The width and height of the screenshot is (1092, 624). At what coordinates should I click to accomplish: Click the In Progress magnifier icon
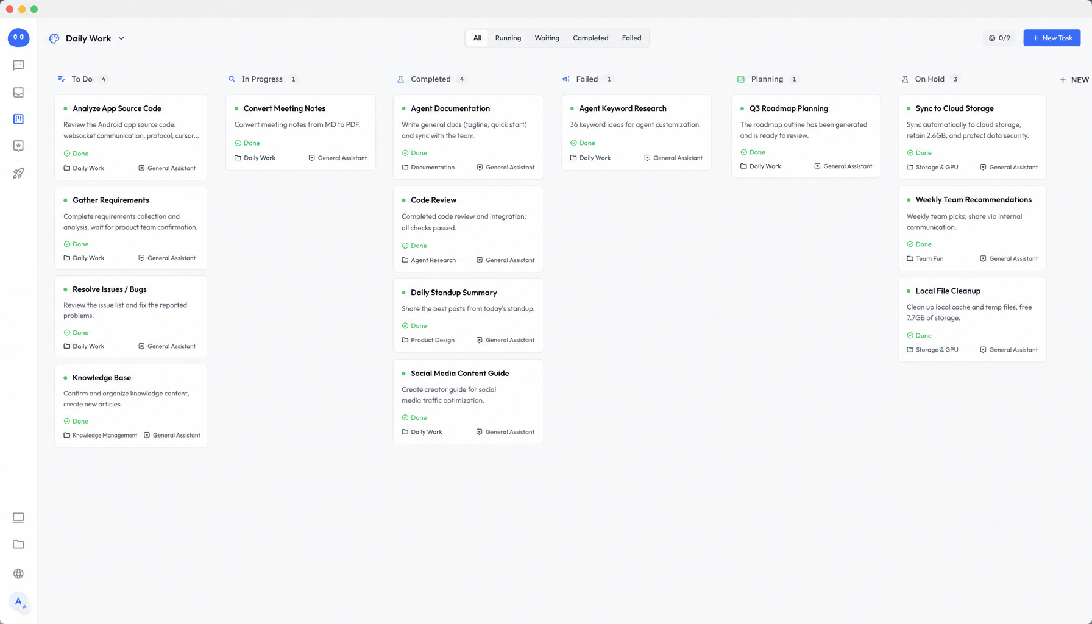[x=232, y=79]
